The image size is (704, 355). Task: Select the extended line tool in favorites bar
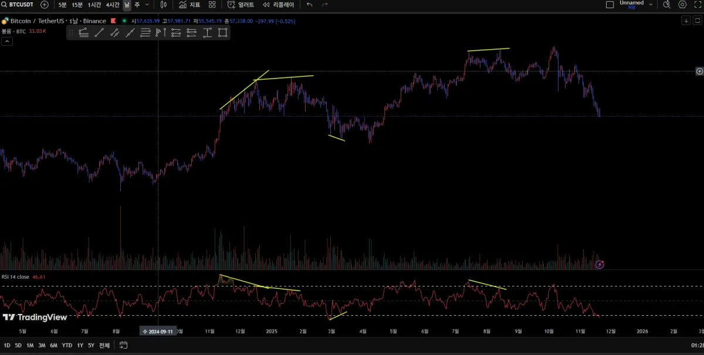130,33
